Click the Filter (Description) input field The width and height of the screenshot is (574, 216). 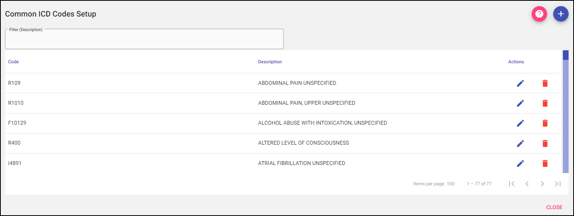coord(144,40)
